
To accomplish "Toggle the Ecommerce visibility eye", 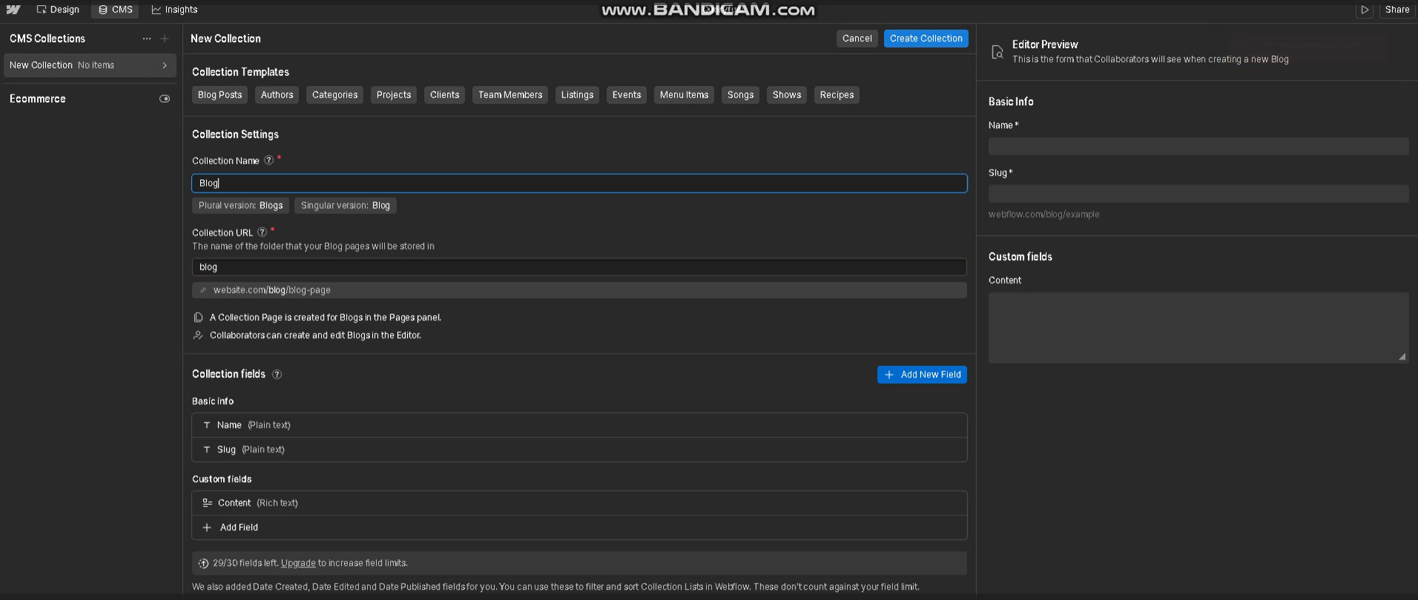I will 165,99.
